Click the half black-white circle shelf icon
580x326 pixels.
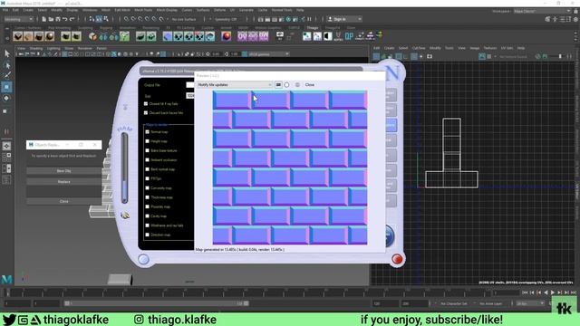328,36
